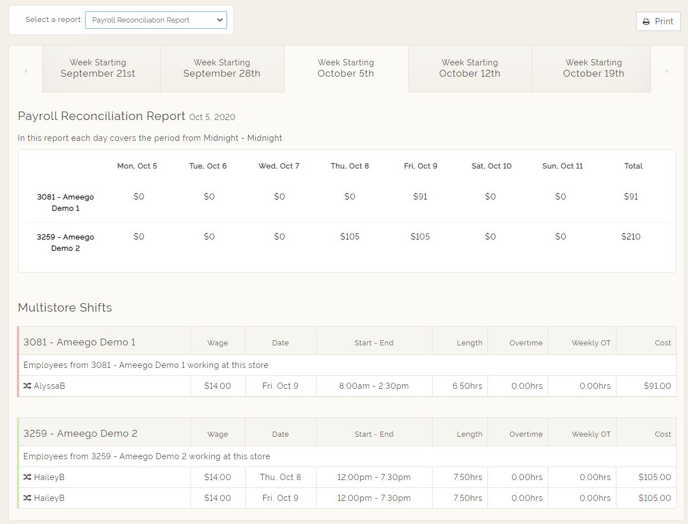Click the report selector's dropdown chevron
688x524 pixels.
coord(220,19)
